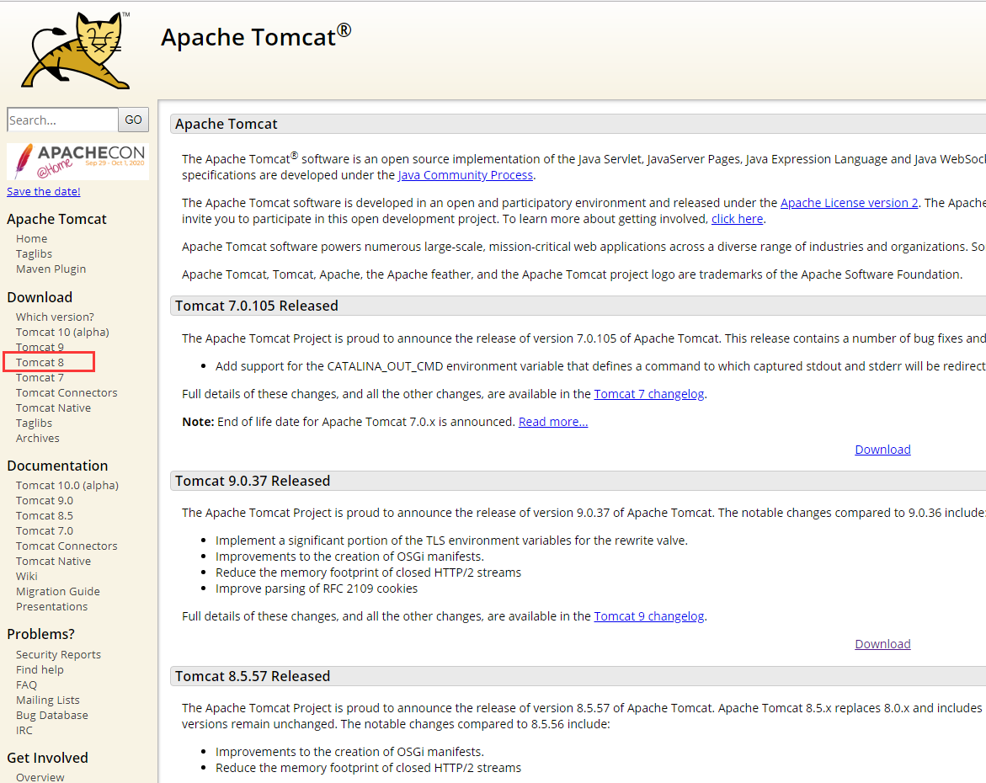Viewport: 986px width, 783px height.
Task: Follow the Java Community Process link
Action: tap(466, 175)
